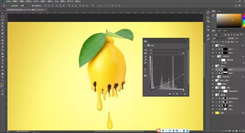
Task: Create a new layer from Layers panel bottom
Action: (240, 131)
